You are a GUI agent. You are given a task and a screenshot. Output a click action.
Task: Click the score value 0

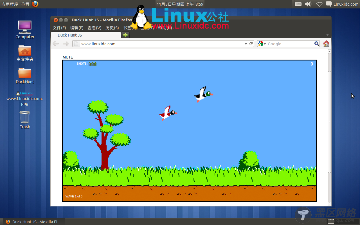(312, 64)
